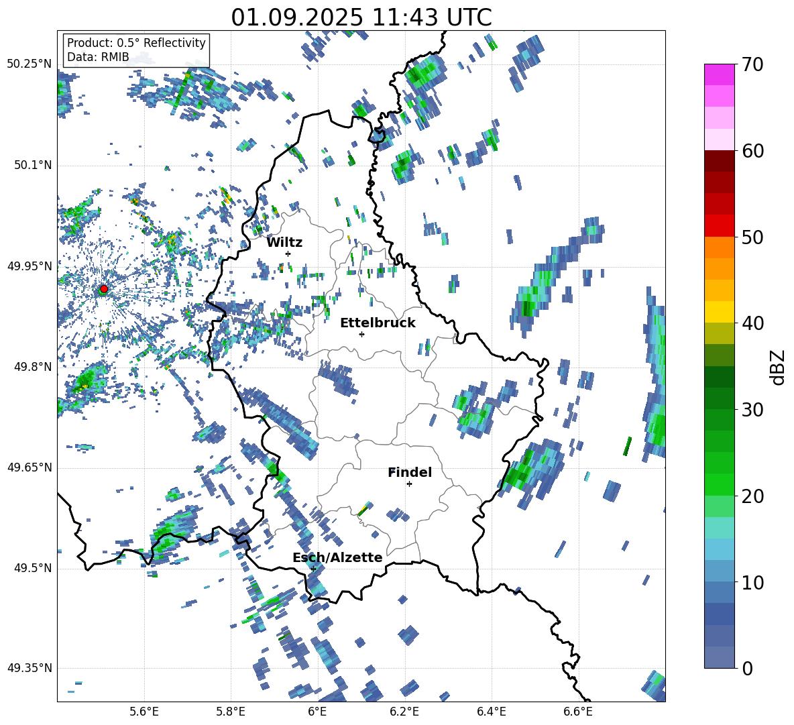Screen dimensions: 794x725
Task: Click the dBZ colorbar axis label
Action: (779, 367)
